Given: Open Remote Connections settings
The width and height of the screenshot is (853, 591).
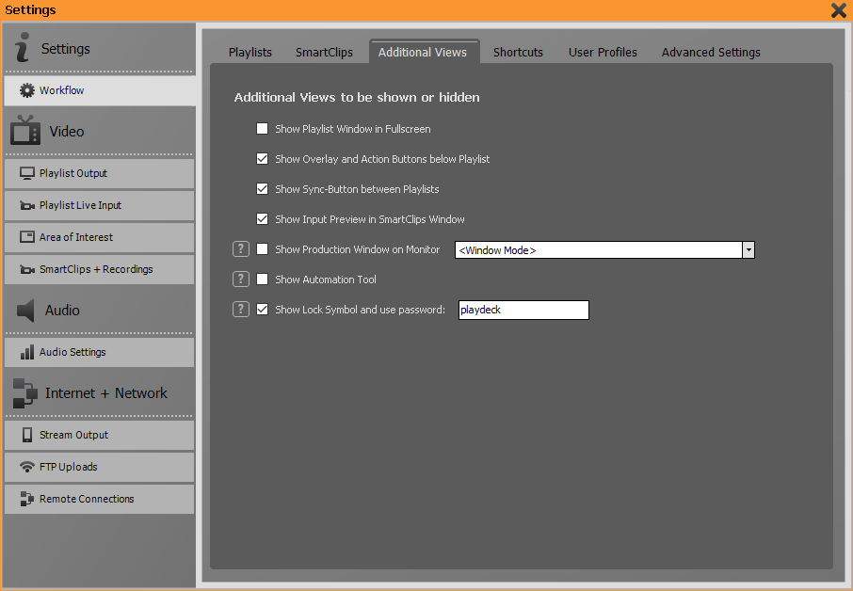Looking at the screenshot, I should click(100, 499).
